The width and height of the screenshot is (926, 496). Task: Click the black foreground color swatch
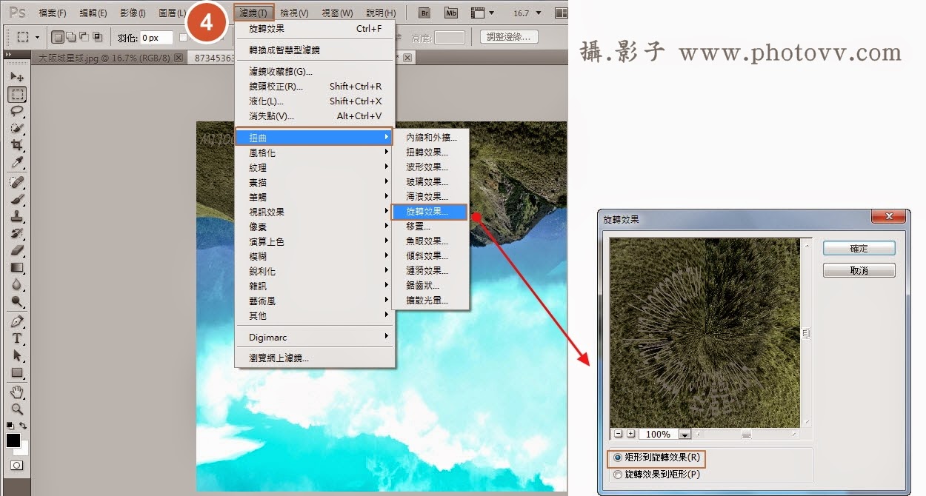(x=13, y=440)
